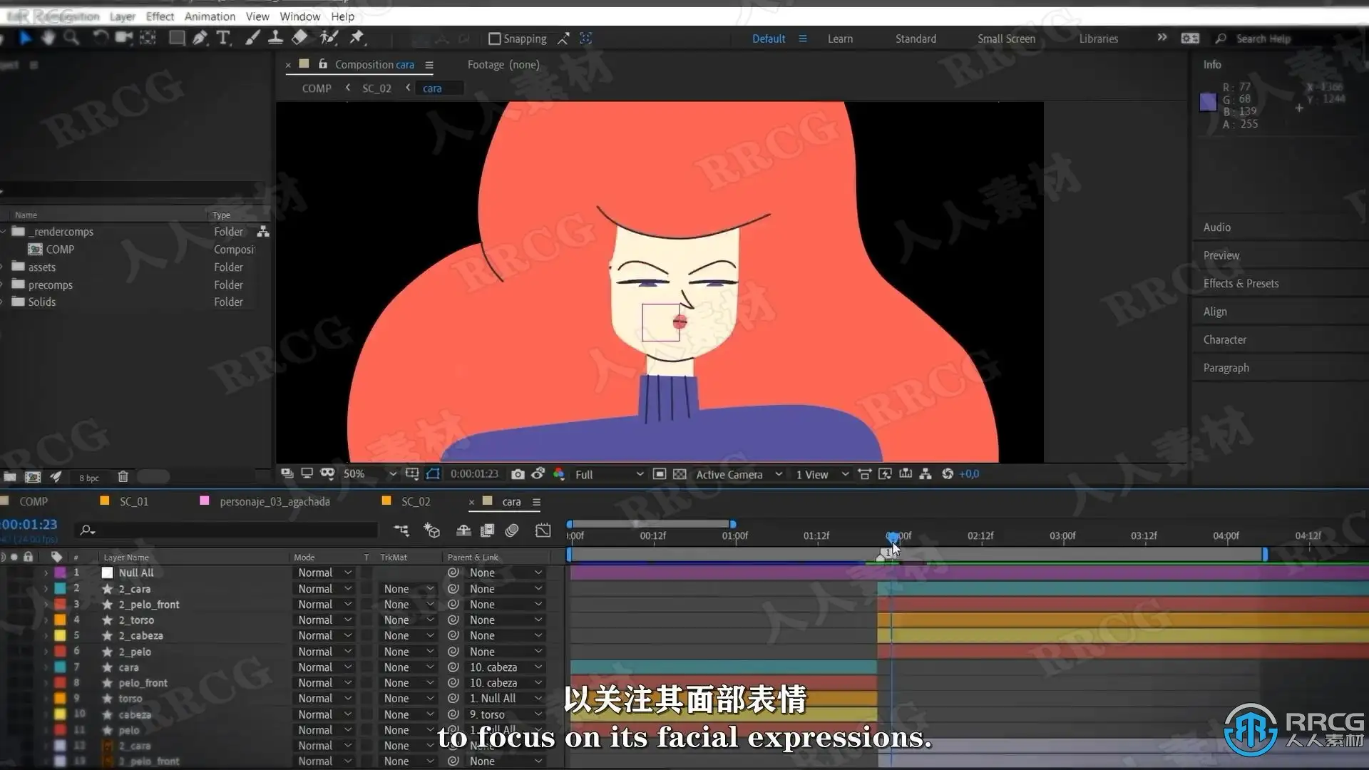The width and height of the screenshot is (1369, 770).
Task: Delete selected project items with trash icon
Action: (x=123, y=477)
